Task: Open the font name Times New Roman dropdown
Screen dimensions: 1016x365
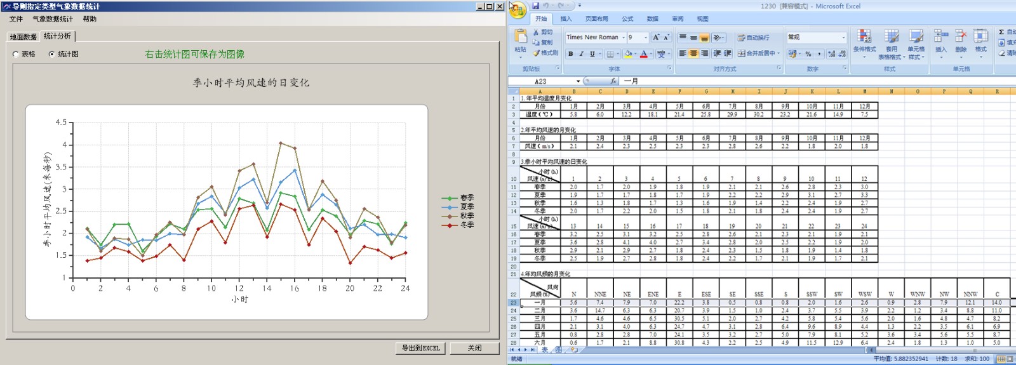Action: [x=624, y=37]
